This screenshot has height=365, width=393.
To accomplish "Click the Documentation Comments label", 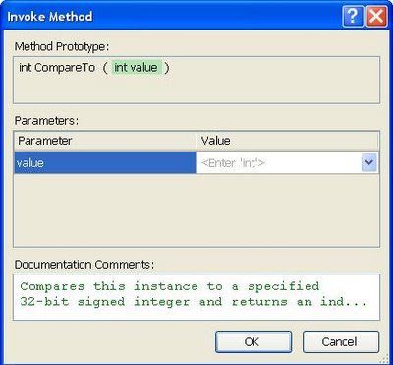I will 84,264.
